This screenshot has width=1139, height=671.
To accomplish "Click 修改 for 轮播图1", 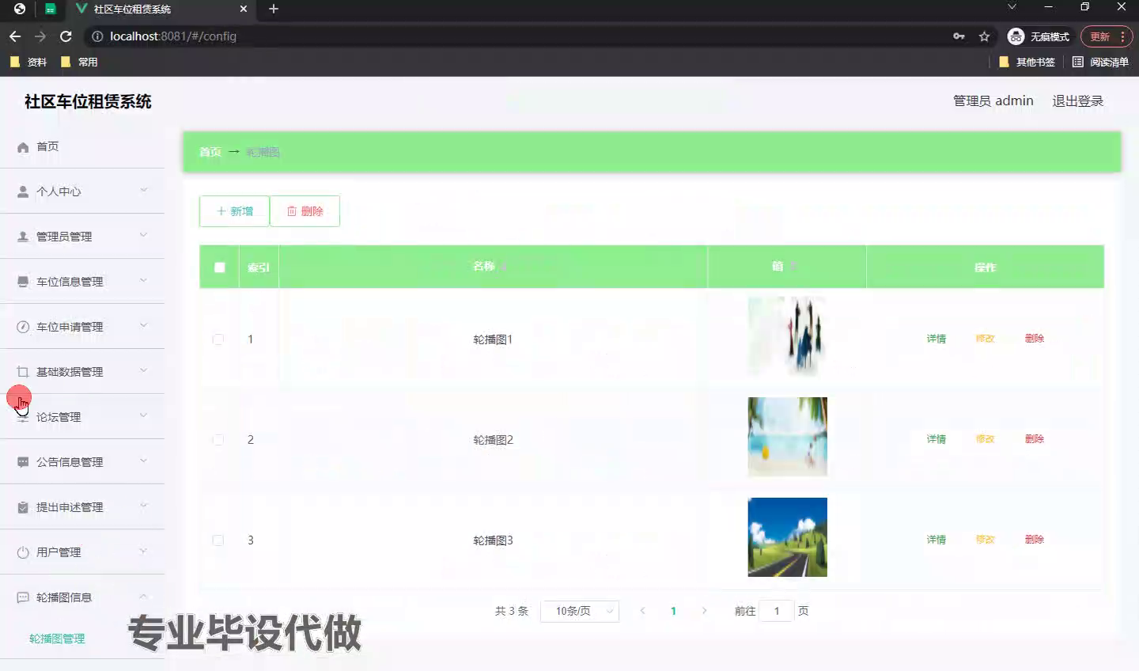I will (x=985, y=339).
